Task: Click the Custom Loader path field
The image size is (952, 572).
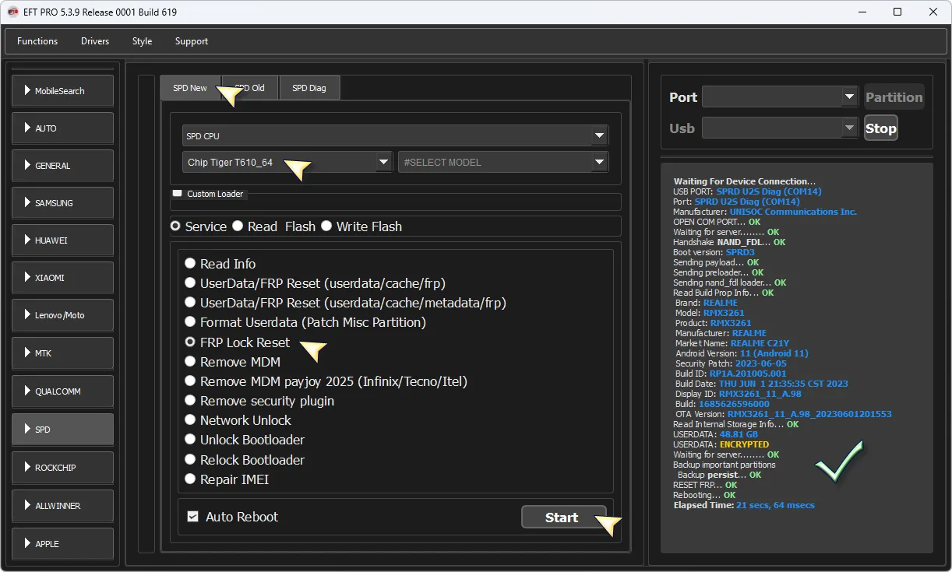Action: [396, 204]
